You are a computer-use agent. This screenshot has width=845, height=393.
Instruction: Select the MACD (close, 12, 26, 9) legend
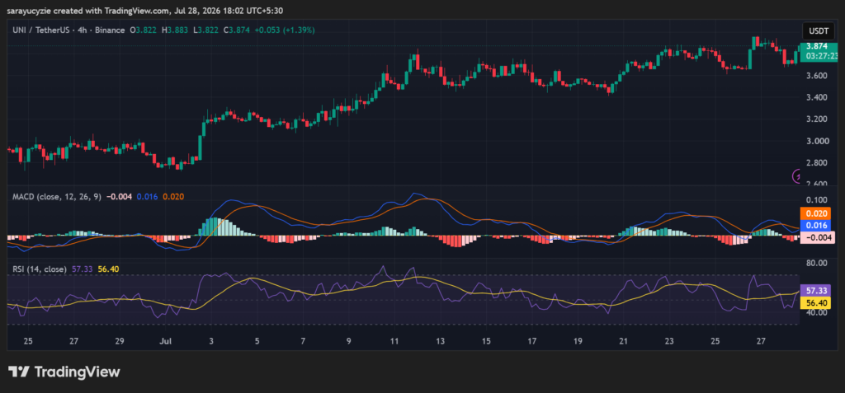57,197
